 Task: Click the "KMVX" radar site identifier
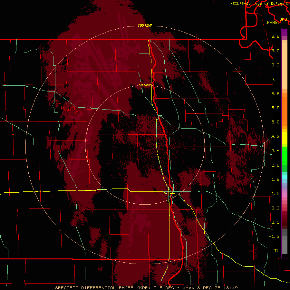click(x=189, y=288)
